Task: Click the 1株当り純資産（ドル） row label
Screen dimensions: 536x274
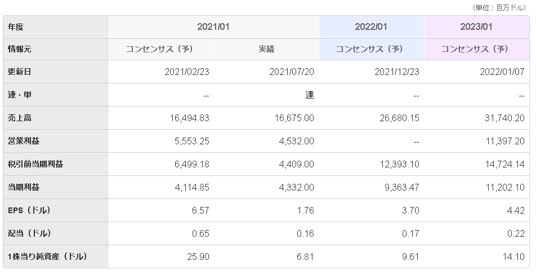Action: coord(48,257)
